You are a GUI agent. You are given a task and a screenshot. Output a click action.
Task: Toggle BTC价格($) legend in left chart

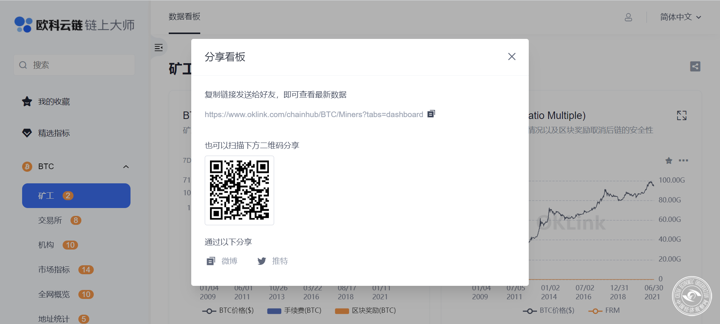[228, 311]
